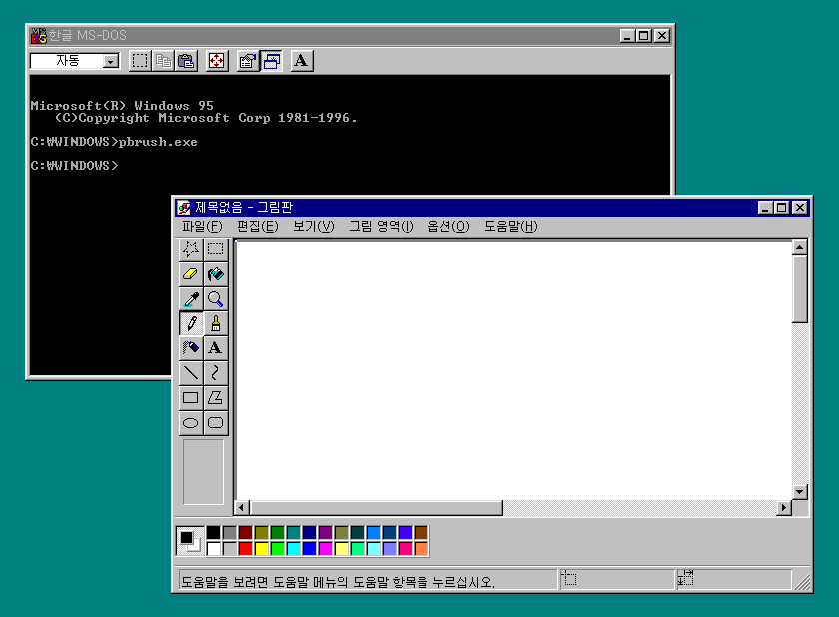Click the vertical scrollbar down arrow in Paint

pyautogui.click(x=799, y=492)
